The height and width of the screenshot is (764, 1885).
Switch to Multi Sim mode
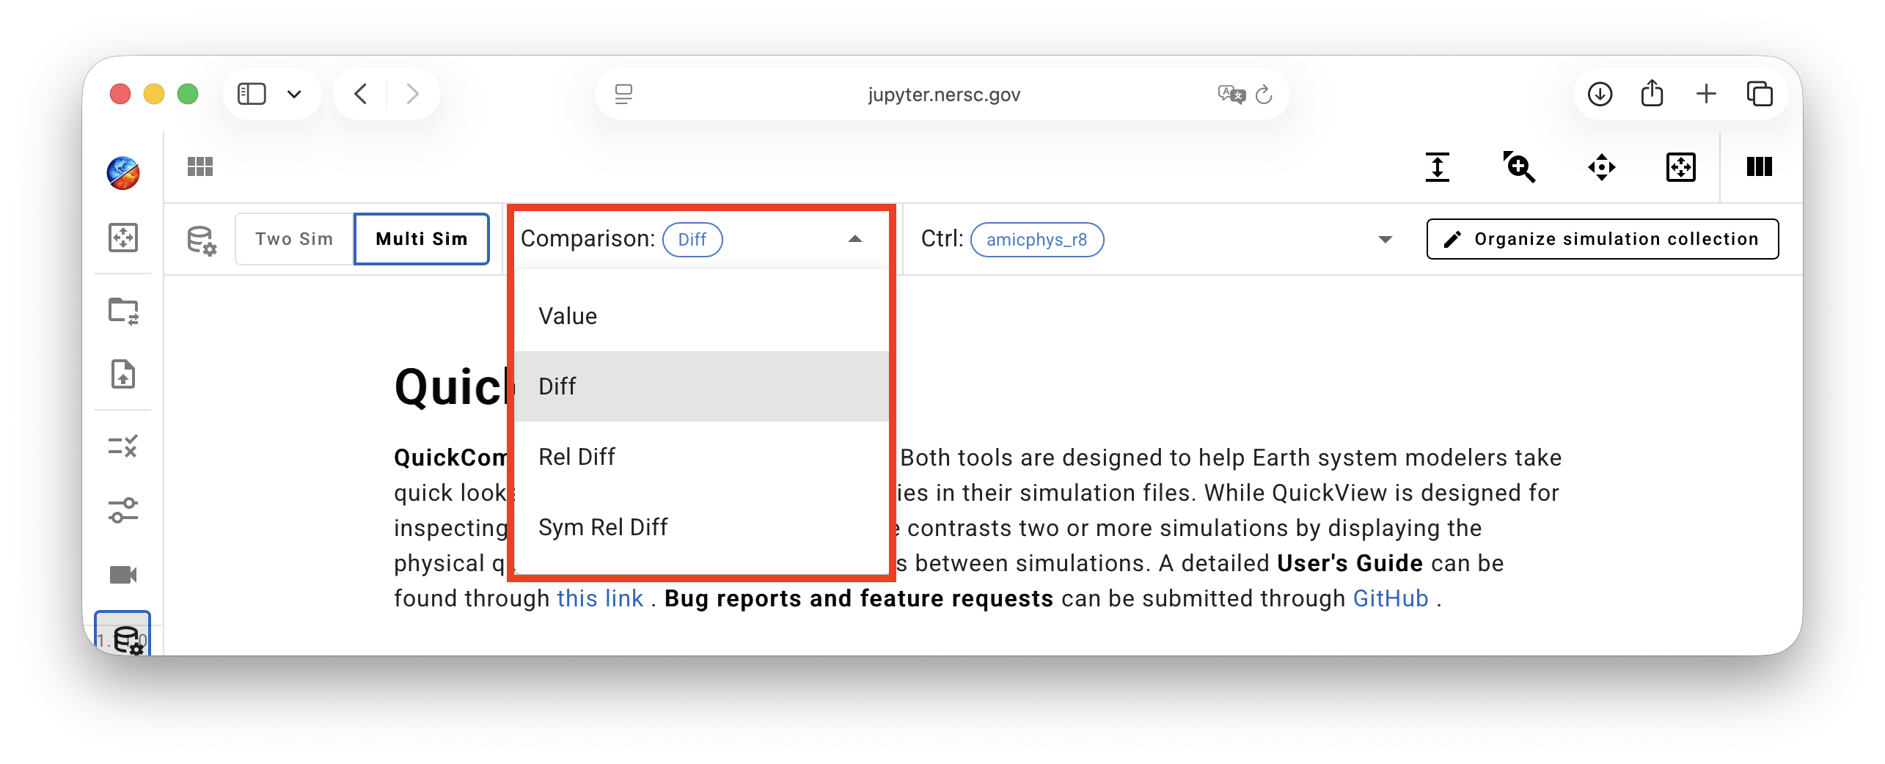[x=422, y=239]
